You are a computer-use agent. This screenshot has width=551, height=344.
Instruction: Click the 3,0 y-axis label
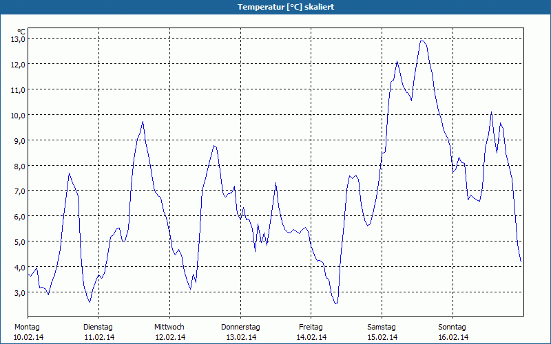tap(20, 293)
